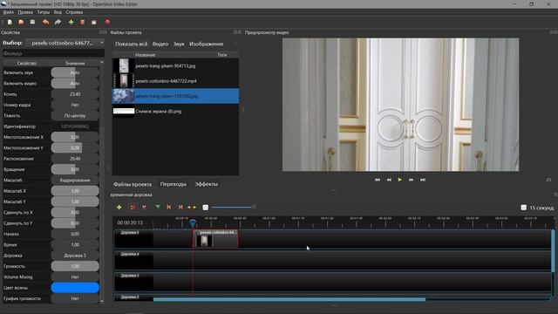Undo the last action with the orange arrow
Screen dimensions: 558x314
(x=45, y=22)
